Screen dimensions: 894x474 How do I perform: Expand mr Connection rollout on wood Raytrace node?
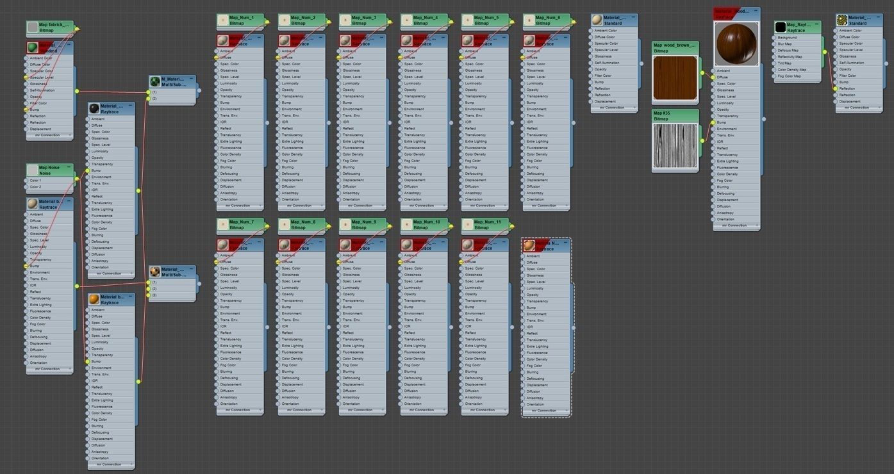click(736, 225)
